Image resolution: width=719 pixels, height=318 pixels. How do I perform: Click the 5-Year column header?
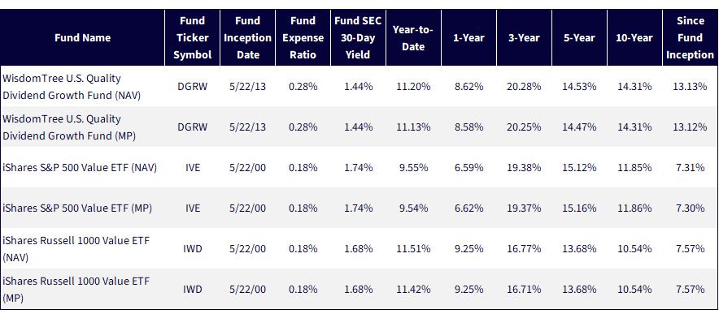pos(579,38)
